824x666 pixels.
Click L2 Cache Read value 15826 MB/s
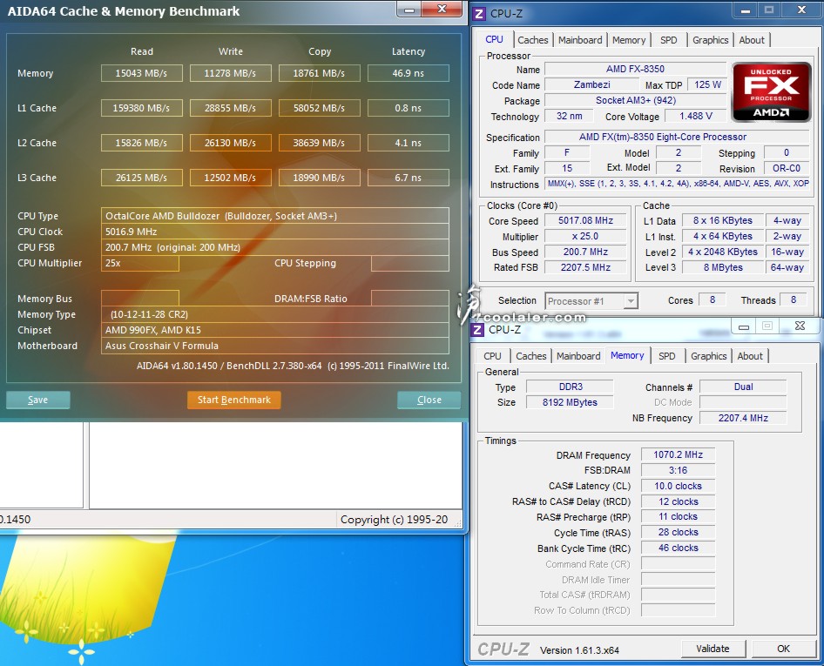coord(141,142)
